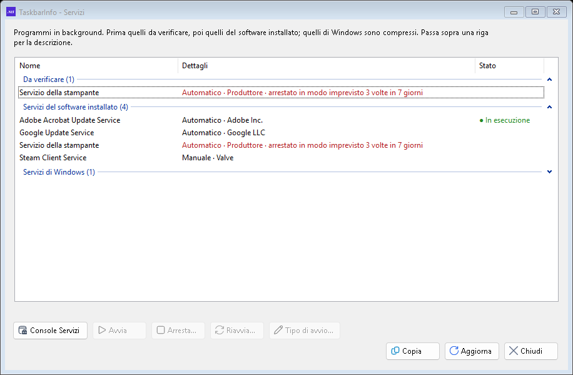Select the Steam Client Service row
The image size is (573, 375).
click(281, 158)
